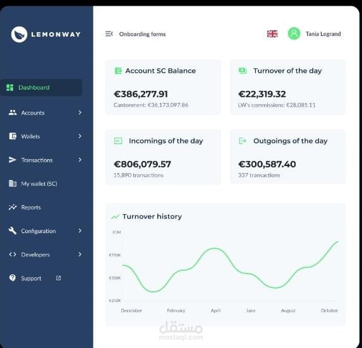Open the Support link in sidebar
This screenshot has height=348, width=362.
(x=31, y=278)
